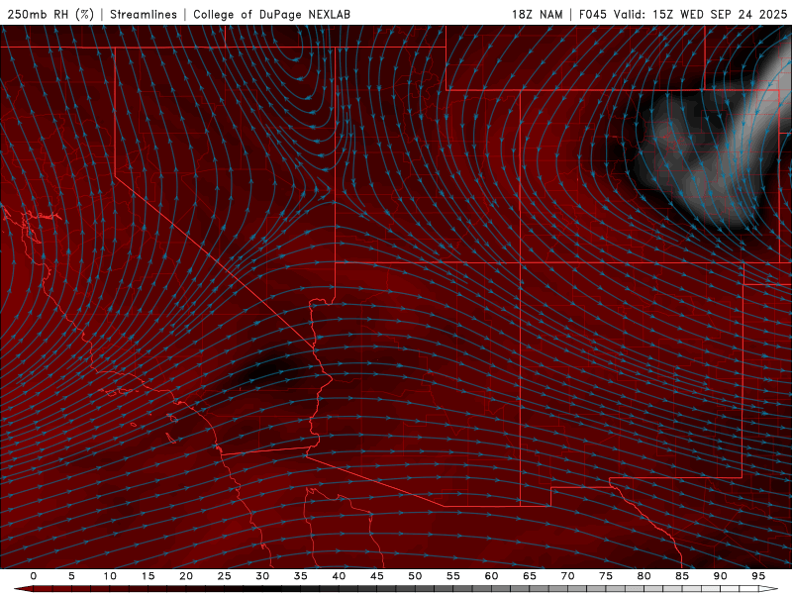The image size is (792, 594).
Task: Click the "Streamlines" header label
Action: [x=144, y=14]
